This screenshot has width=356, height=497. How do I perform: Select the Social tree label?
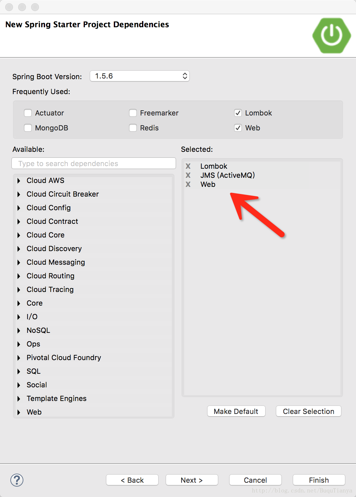(x=37, y=385)
